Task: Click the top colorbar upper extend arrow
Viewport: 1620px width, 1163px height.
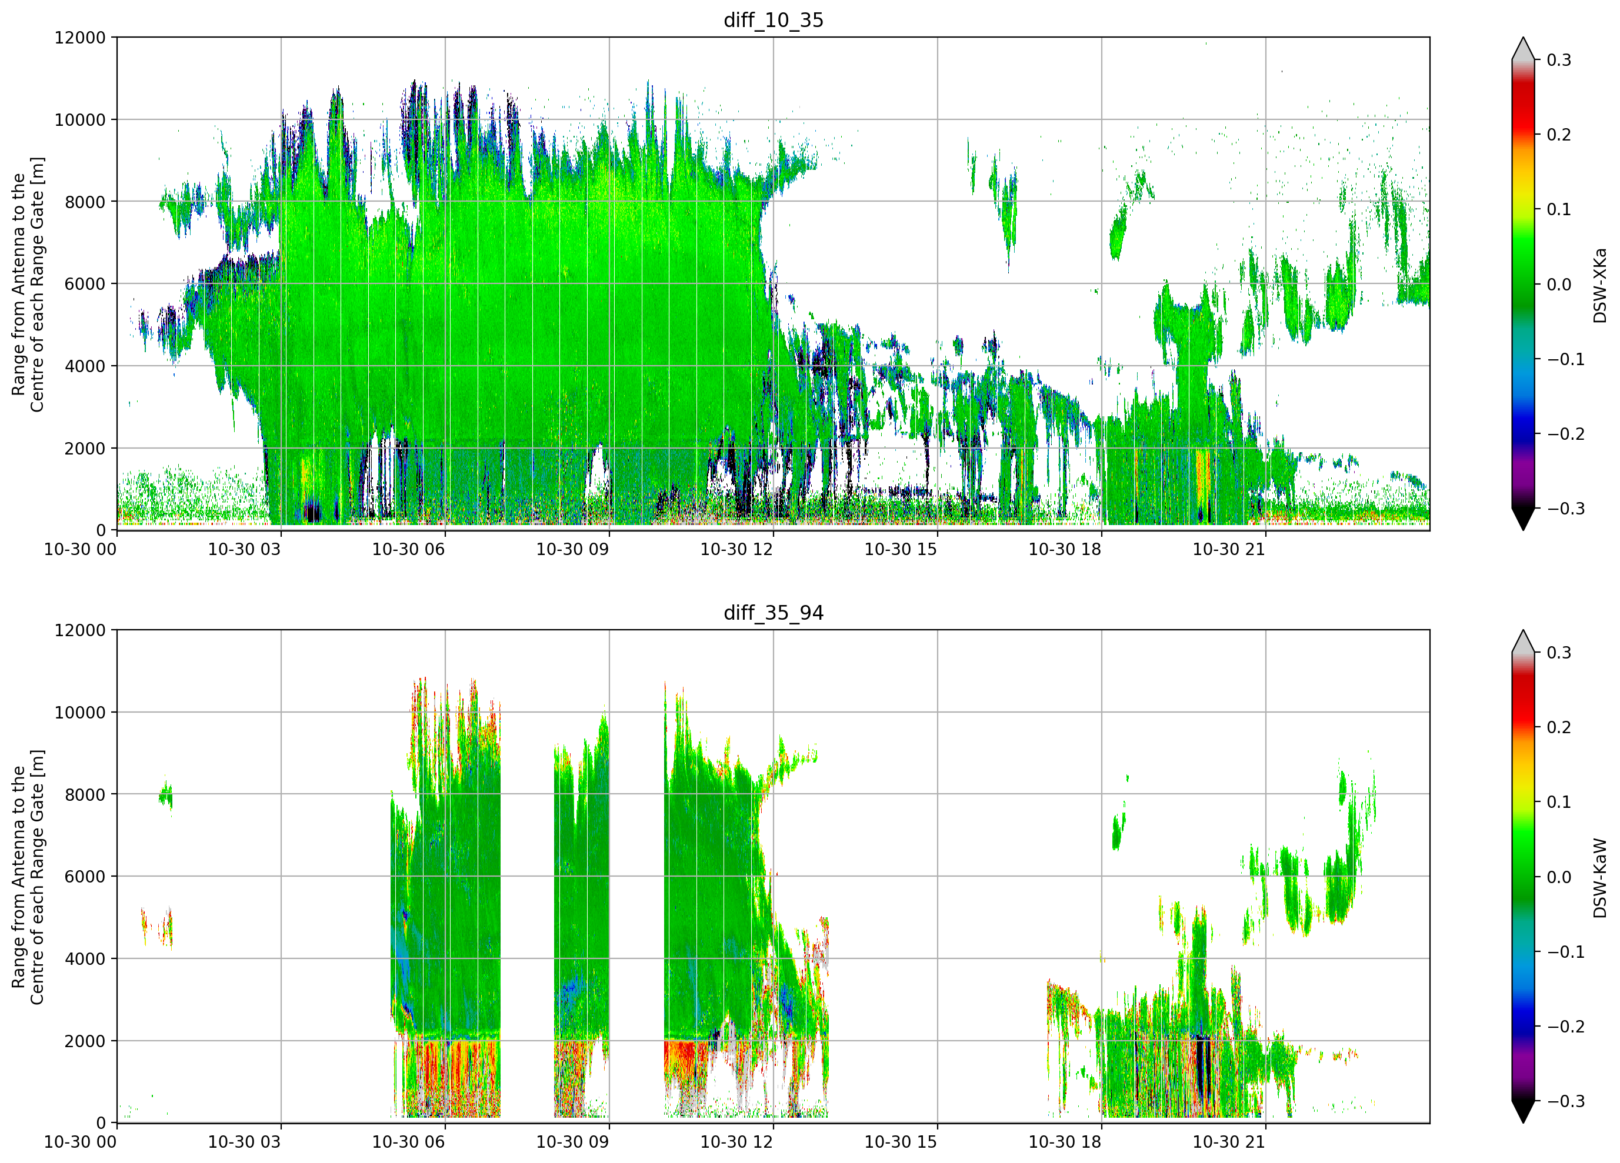Action: tap(1523, 49)
